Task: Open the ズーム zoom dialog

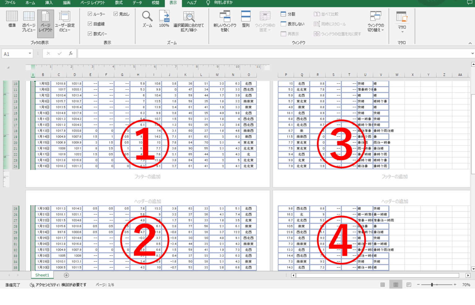Action: (147, 19)
